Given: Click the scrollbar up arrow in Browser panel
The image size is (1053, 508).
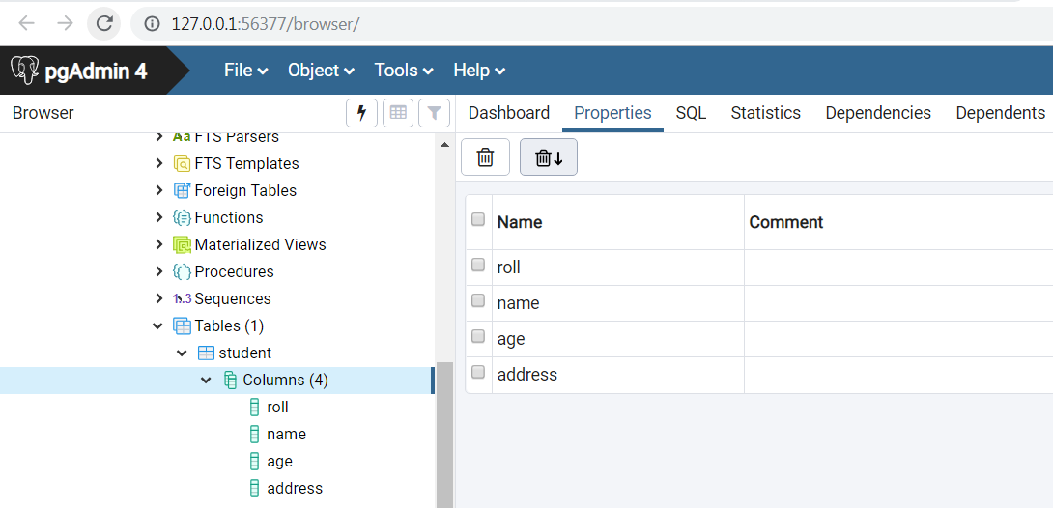Looking at the screenshot, I should [x=444, y=145].
